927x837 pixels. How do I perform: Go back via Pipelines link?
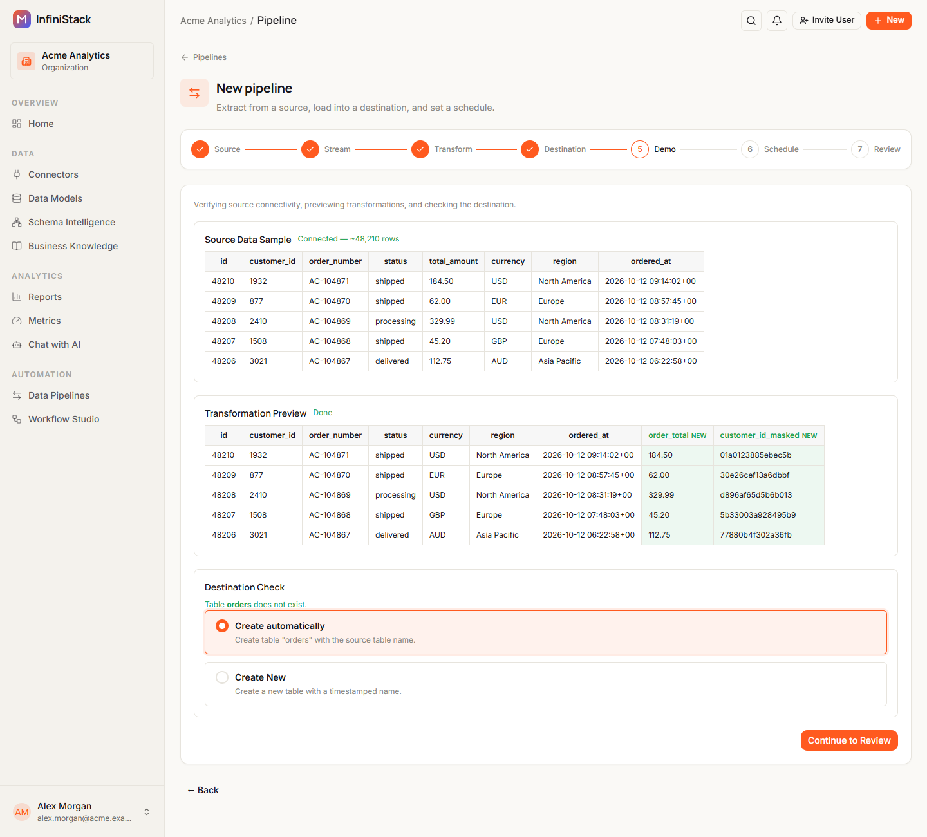tap(203, 57)
